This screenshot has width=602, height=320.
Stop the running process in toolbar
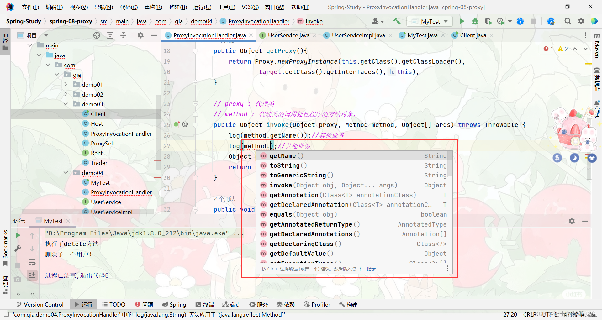point(533,21)
